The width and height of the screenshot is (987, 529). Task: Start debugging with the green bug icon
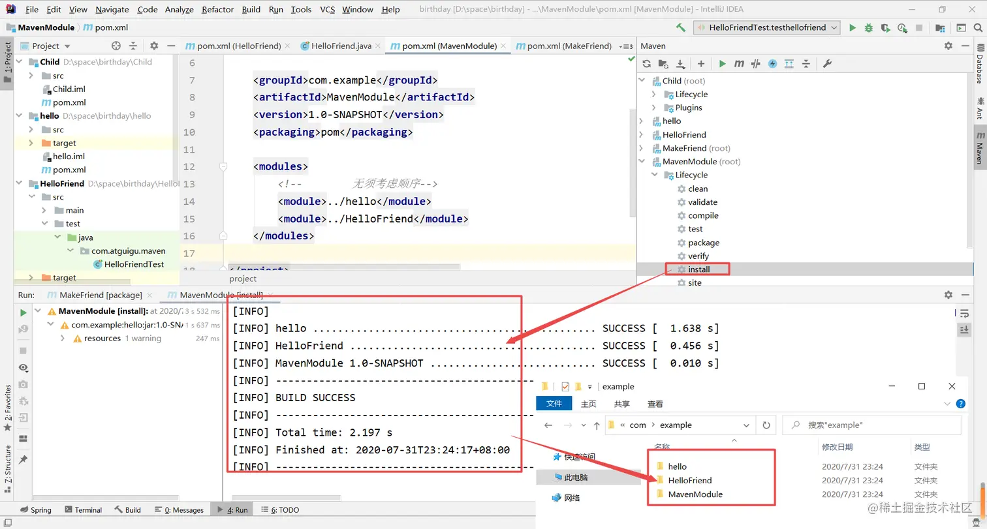[869, 27]
